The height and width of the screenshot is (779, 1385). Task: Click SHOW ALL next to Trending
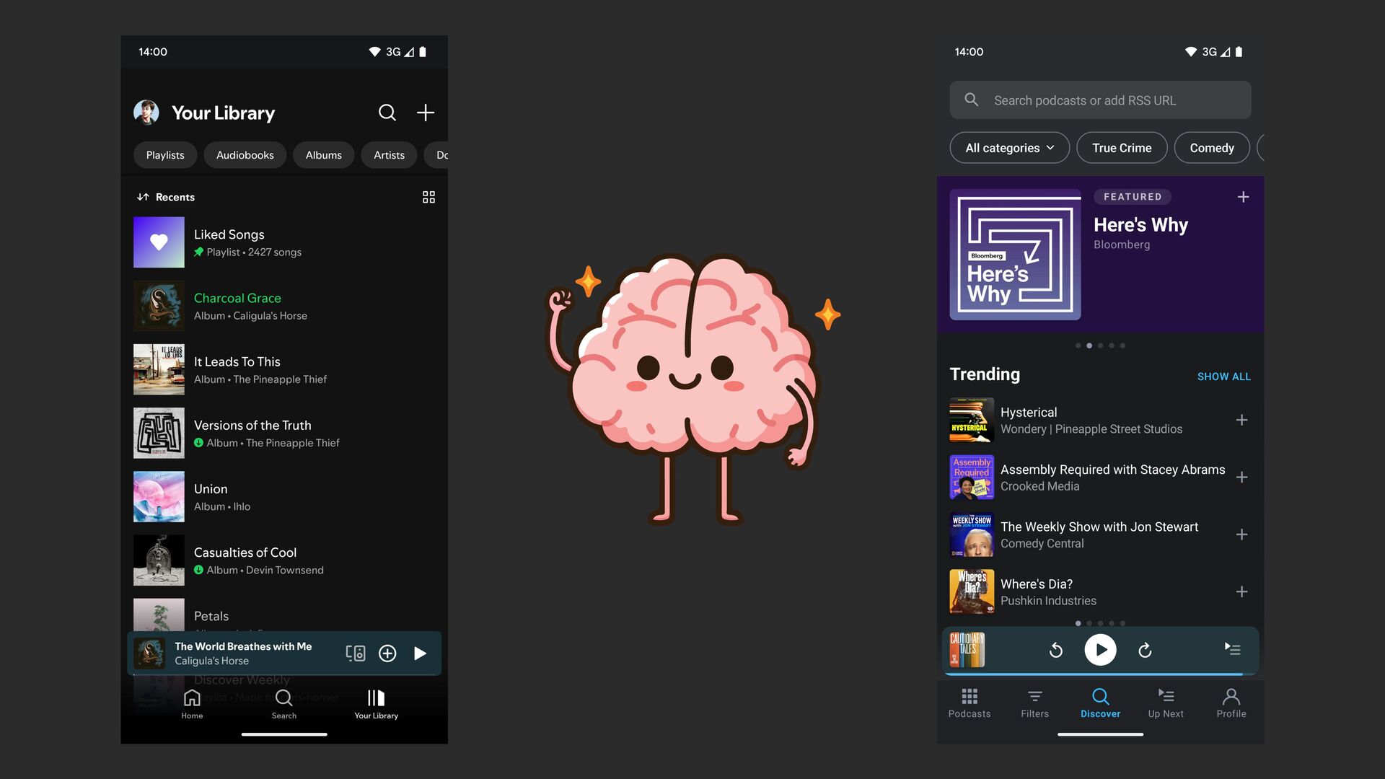[x=1223, y=377]
